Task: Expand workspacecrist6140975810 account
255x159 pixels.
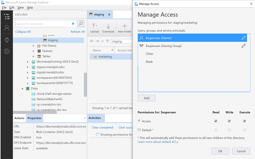Action: pyautogui.click(x=28, y=78)
